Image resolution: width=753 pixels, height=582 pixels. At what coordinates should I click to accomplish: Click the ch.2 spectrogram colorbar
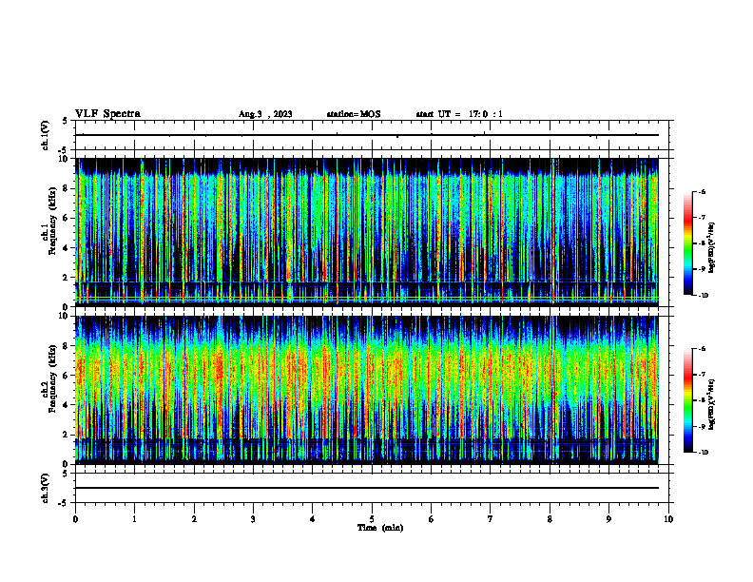tap(687, 400)
